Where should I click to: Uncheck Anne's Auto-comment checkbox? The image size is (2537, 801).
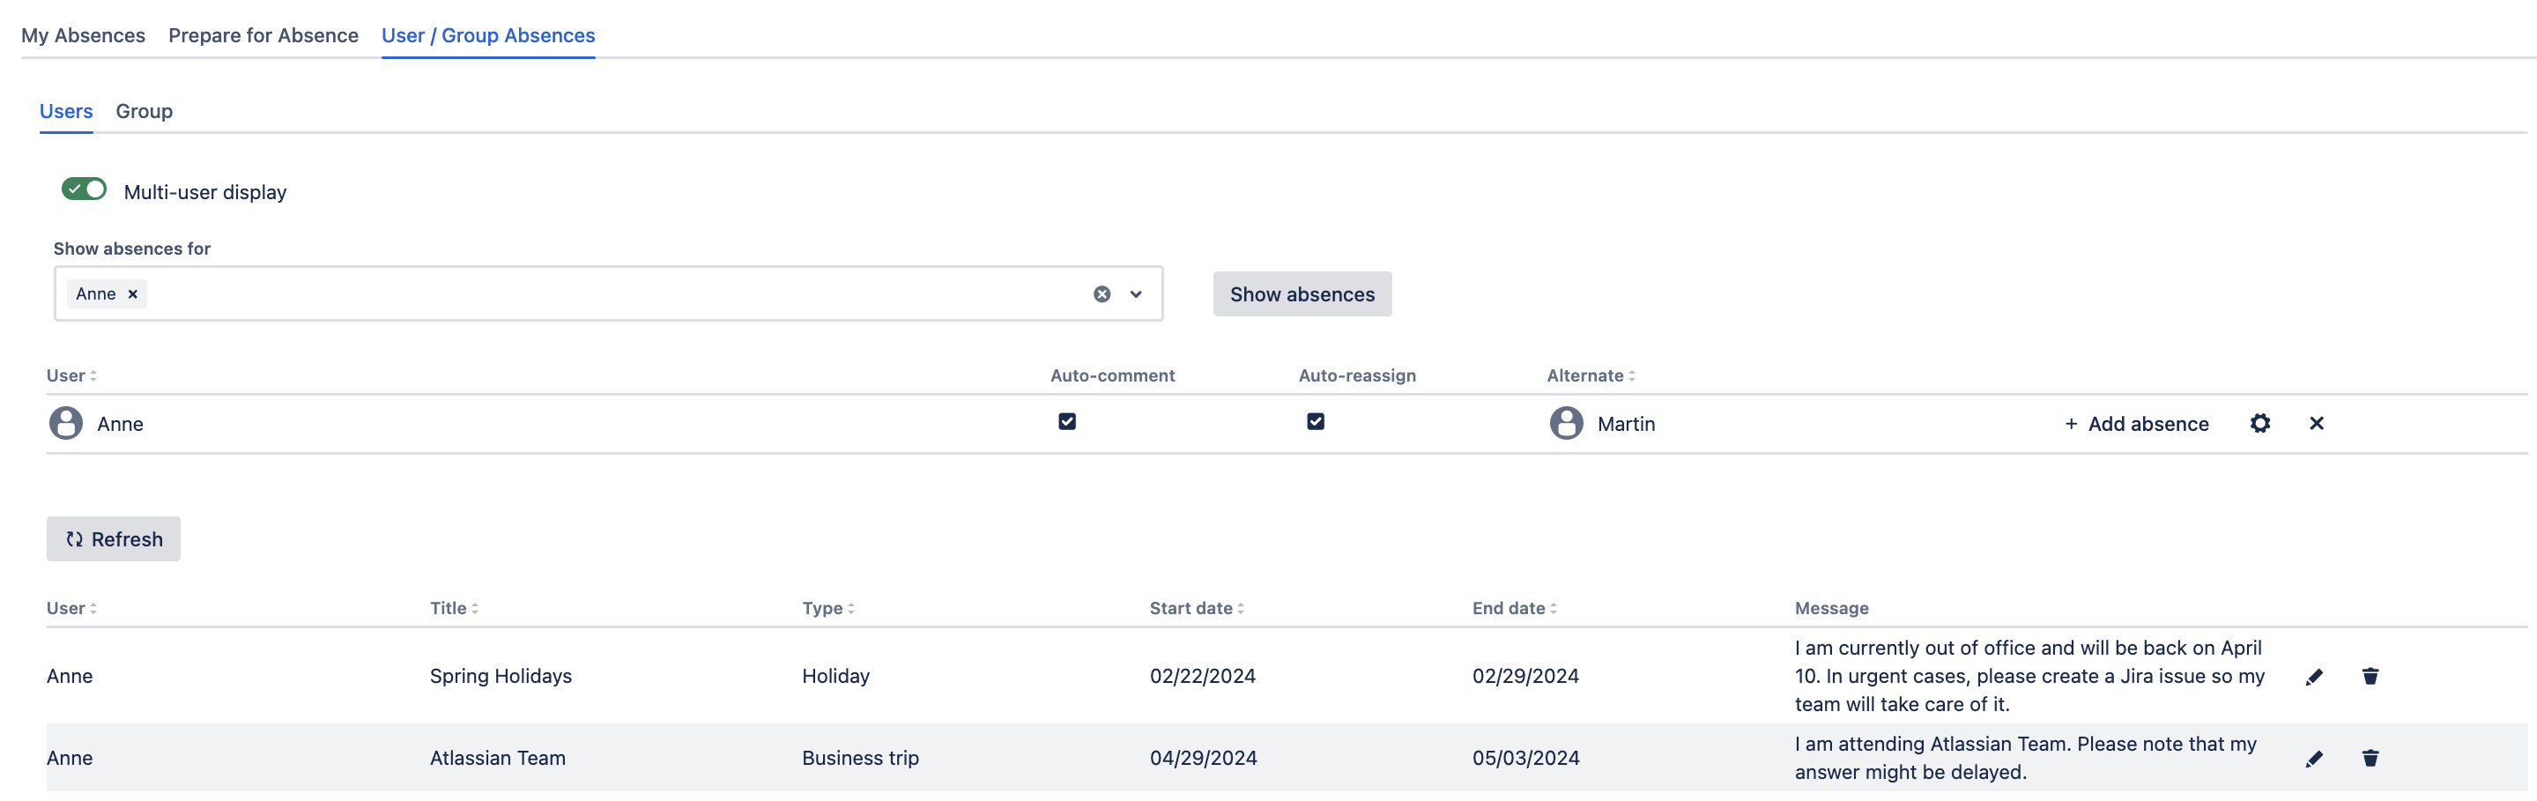[1066, 422]
